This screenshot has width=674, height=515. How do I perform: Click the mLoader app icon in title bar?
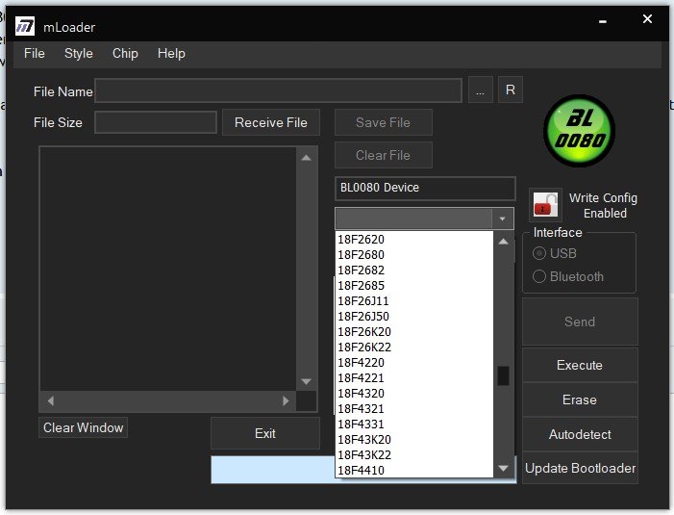(25, 27)
